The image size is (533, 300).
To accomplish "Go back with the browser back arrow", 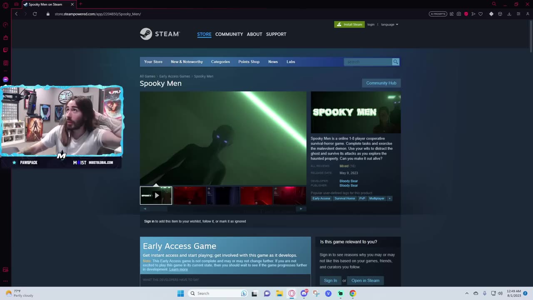I will [16, 14].
